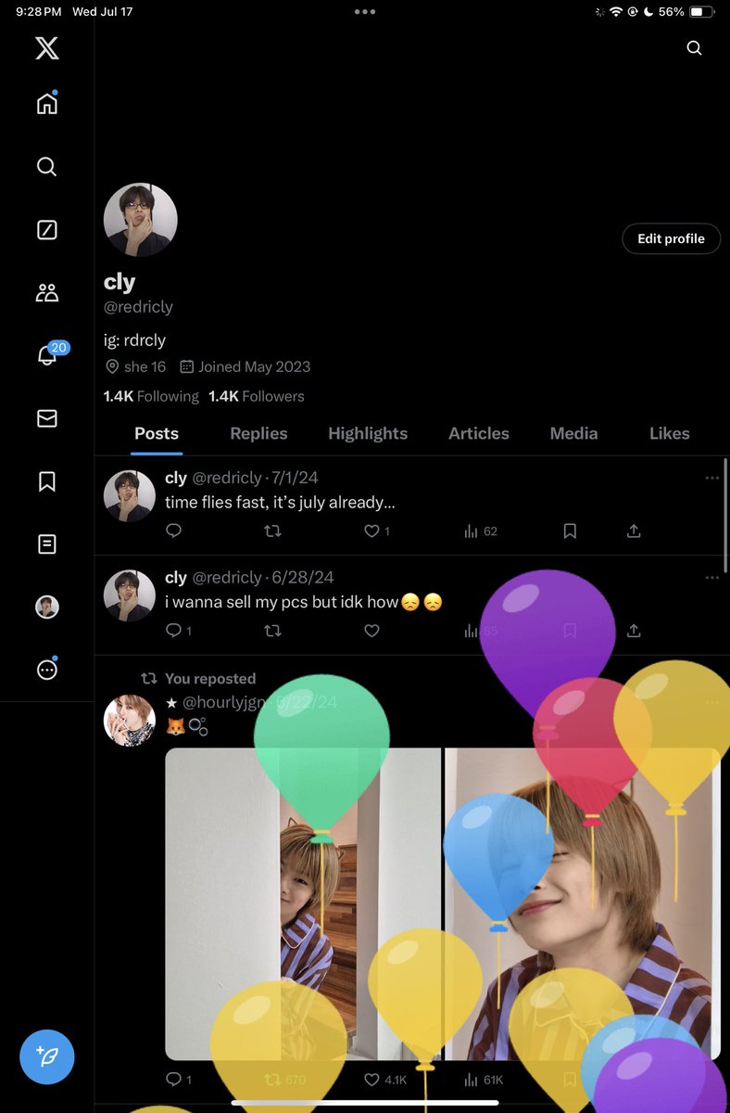The image size is (730, 1113).
Task: Open more options on 'time flies fast' post
Action: (x=711, y=478)
